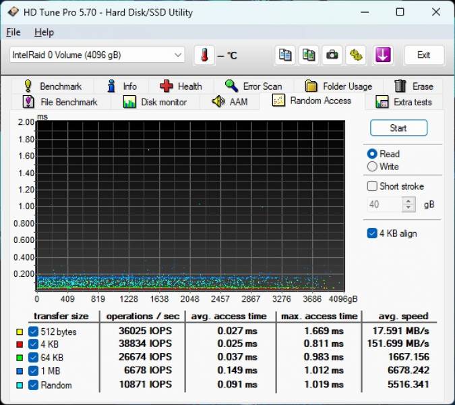
Task: Click the purple down arrow icon
Action: (x=383, y=55)
